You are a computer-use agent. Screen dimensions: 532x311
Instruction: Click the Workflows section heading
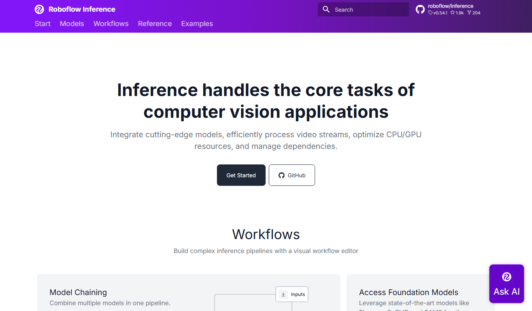(x=266, y=234)
